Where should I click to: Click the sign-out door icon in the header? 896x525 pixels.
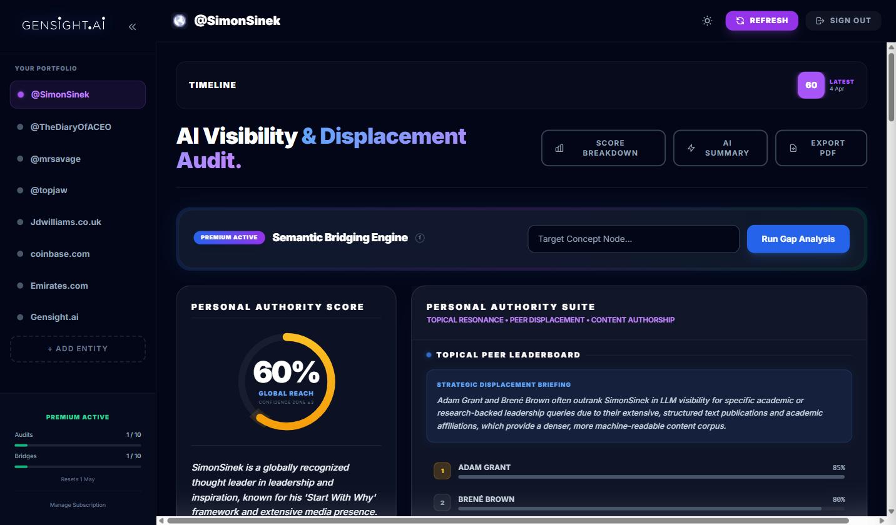[820, 21]
